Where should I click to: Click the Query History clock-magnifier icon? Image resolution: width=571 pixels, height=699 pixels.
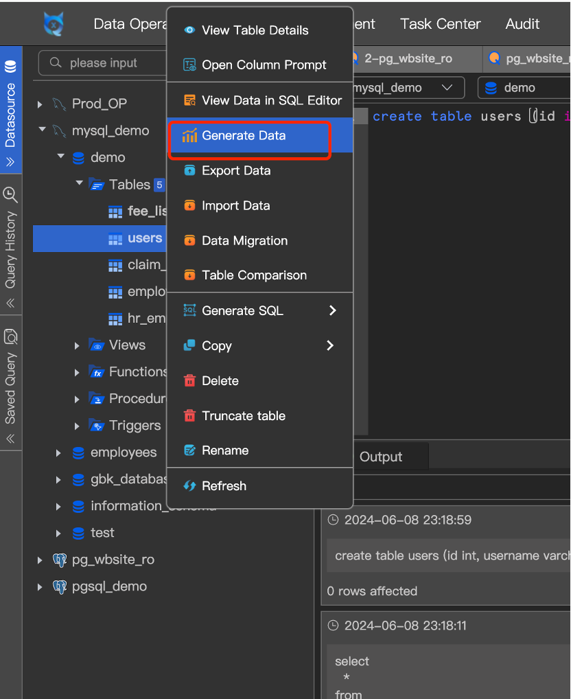[11, 195]
